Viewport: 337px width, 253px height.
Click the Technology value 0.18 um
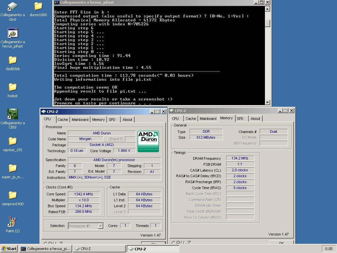coord(77,151)
